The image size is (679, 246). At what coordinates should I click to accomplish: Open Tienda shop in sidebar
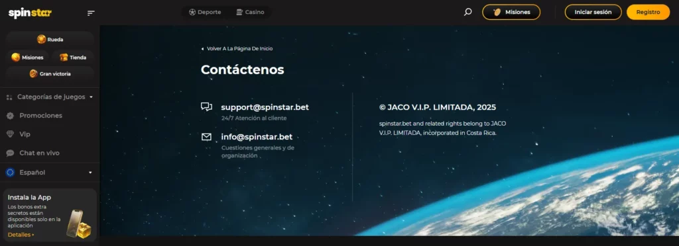tap(73, 58)
